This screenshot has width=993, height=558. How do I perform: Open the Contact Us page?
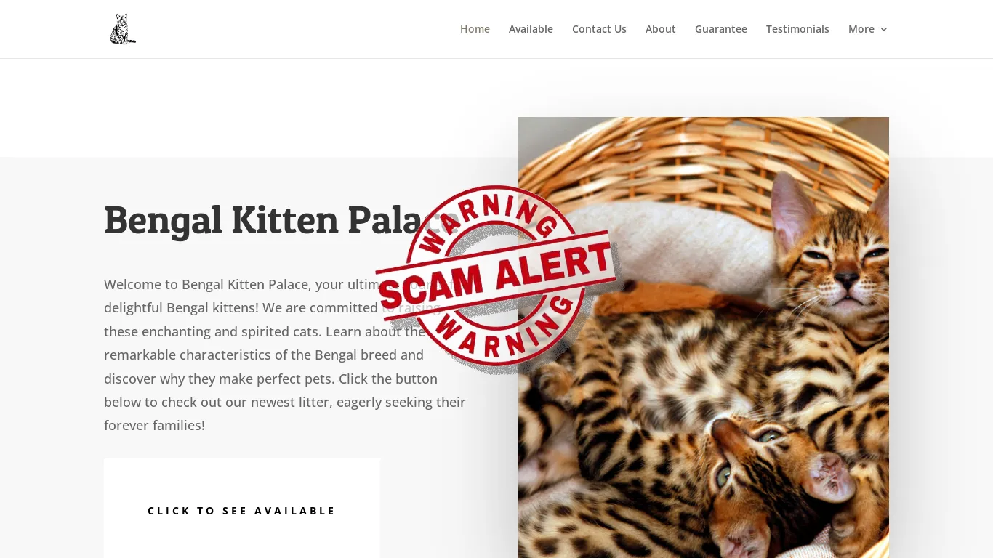click(599, 29)
